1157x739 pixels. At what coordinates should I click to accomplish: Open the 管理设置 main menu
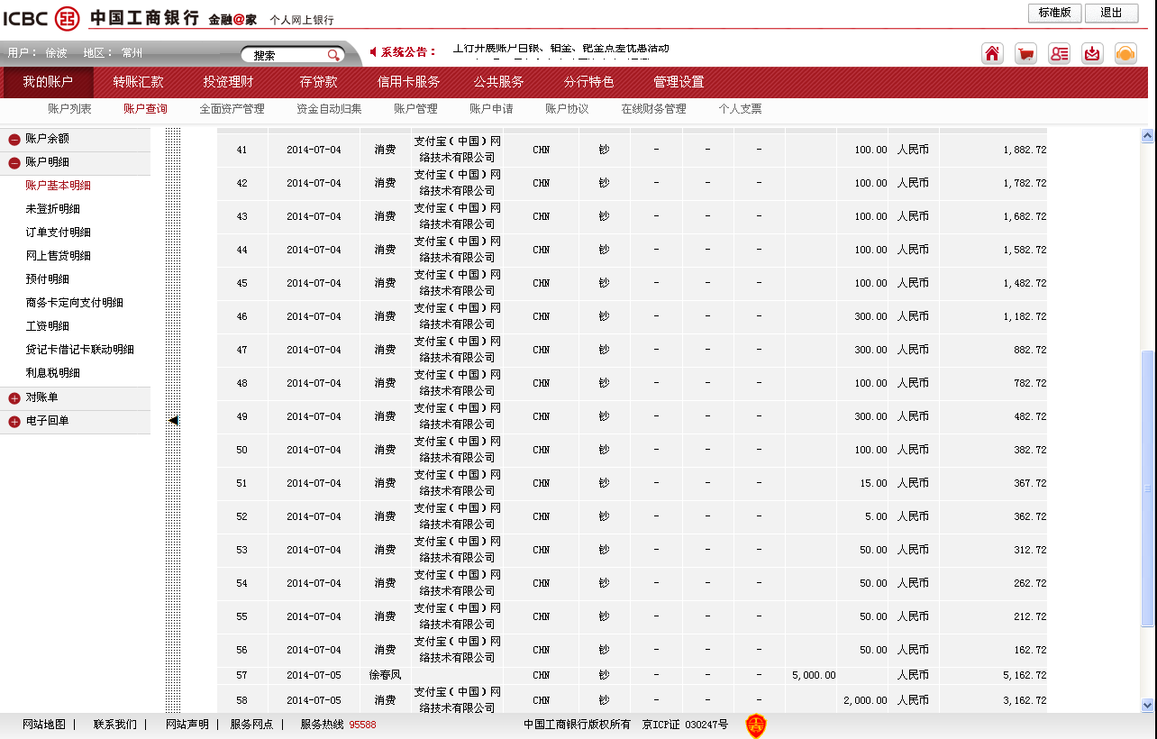tap(679, 82)
